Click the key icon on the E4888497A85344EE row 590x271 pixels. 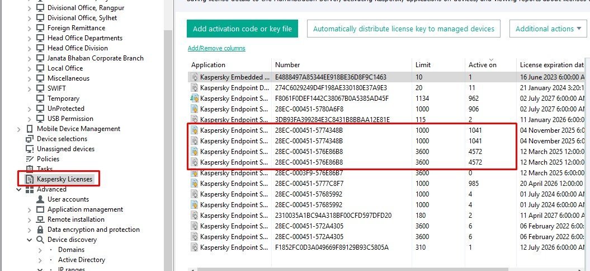(x=195, y=77)
